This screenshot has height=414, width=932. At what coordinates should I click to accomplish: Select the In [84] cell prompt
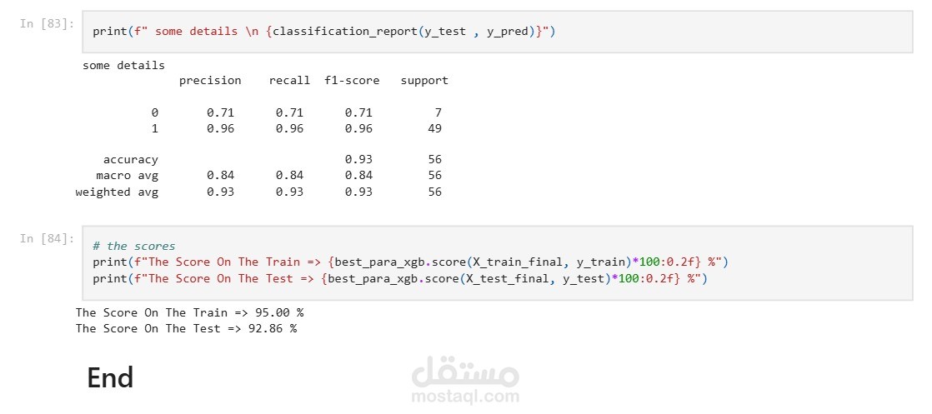pos(47,238)
